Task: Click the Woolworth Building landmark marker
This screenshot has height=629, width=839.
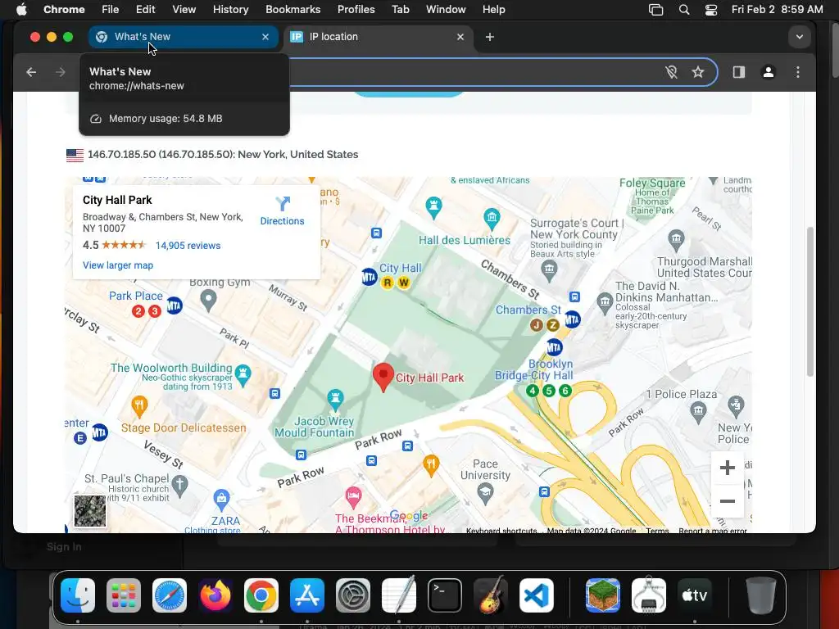Action: (243, 375)
